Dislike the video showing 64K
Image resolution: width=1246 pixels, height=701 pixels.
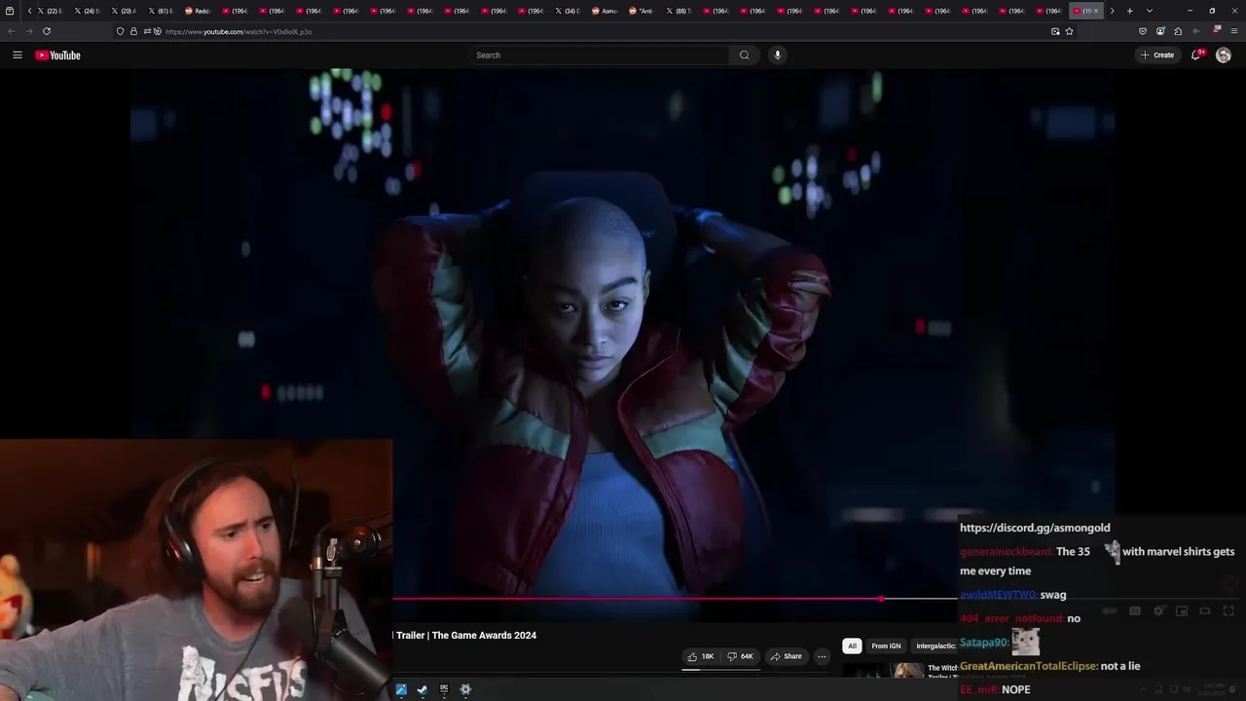tap(740, 656)
